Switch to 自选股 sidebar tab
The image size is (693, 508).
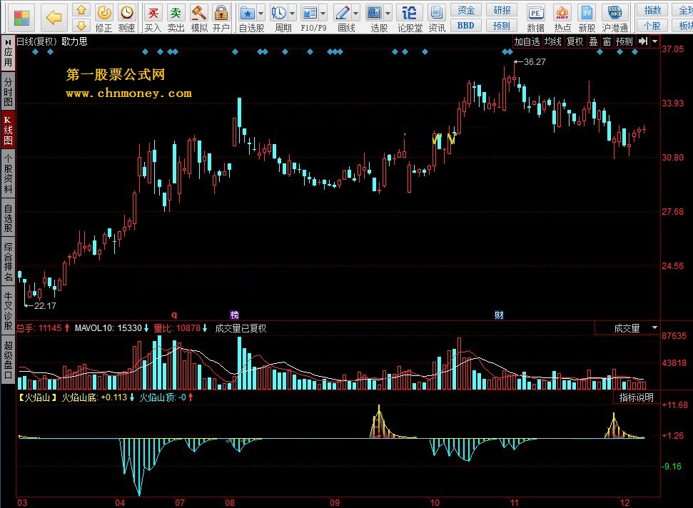click(8, 218)
